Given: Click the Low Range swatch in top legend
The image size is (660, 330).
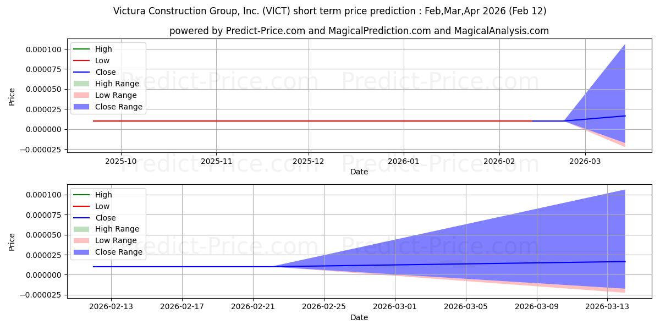Looking at the screenshot, I should pyautogui.click(x=81, y=95).
